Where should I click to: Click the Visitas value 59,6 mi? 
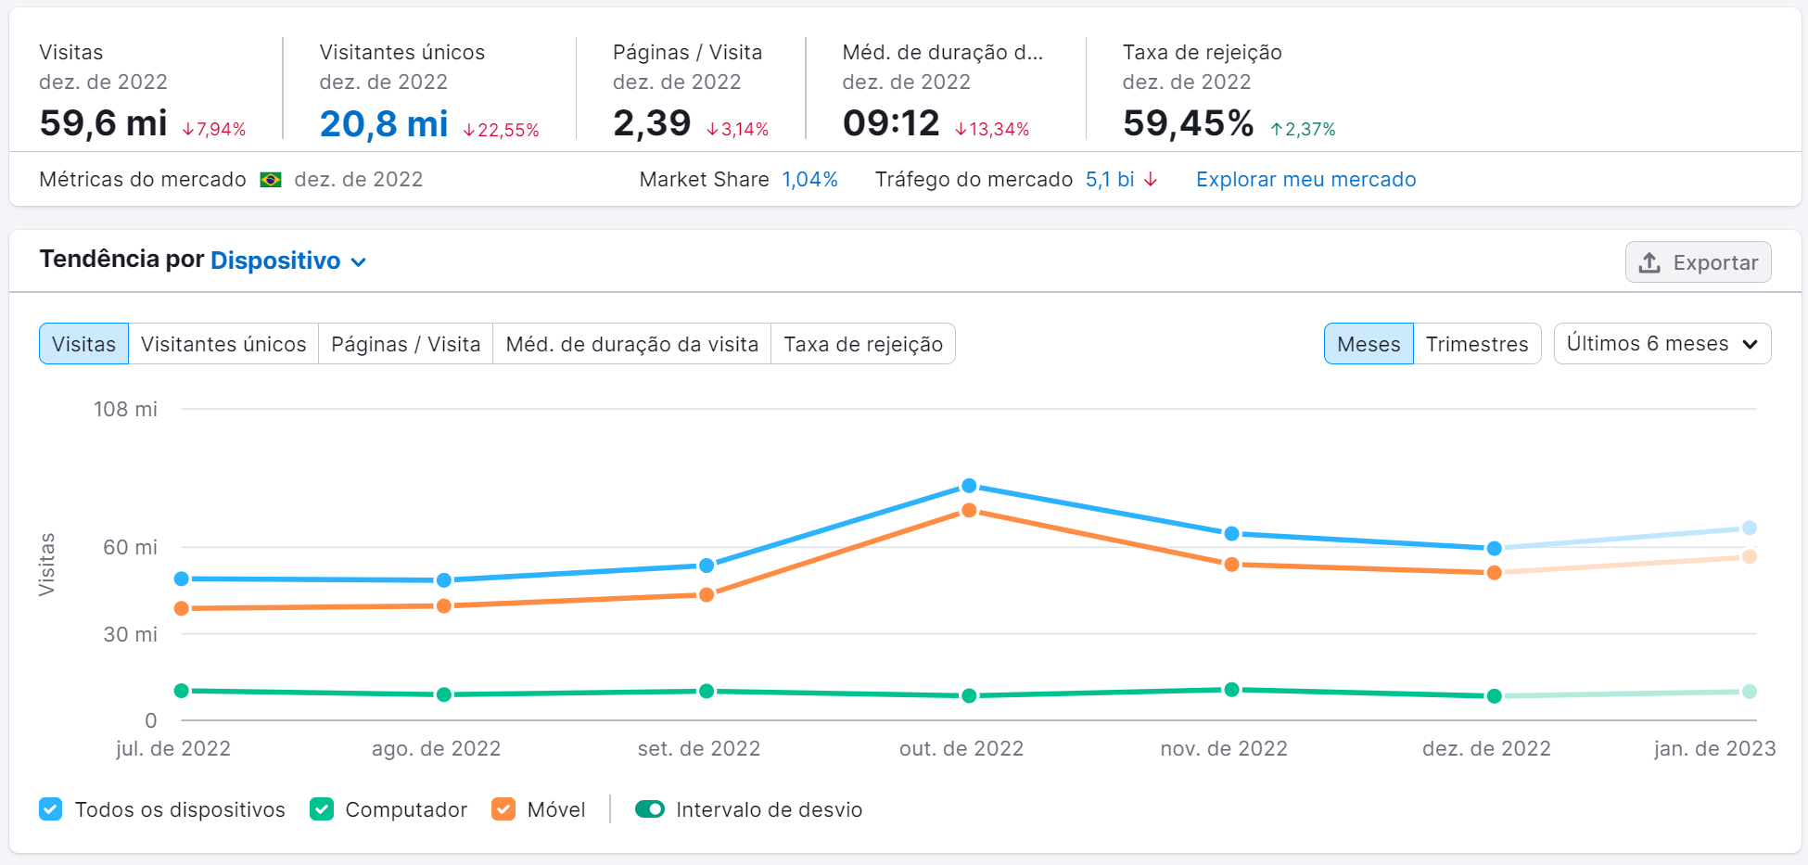pos(103,123)
